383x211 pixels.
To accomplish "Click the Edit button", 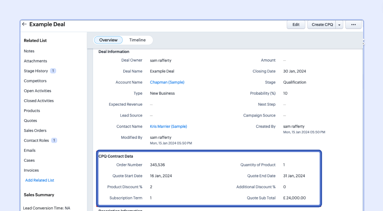I will [296, 25].
